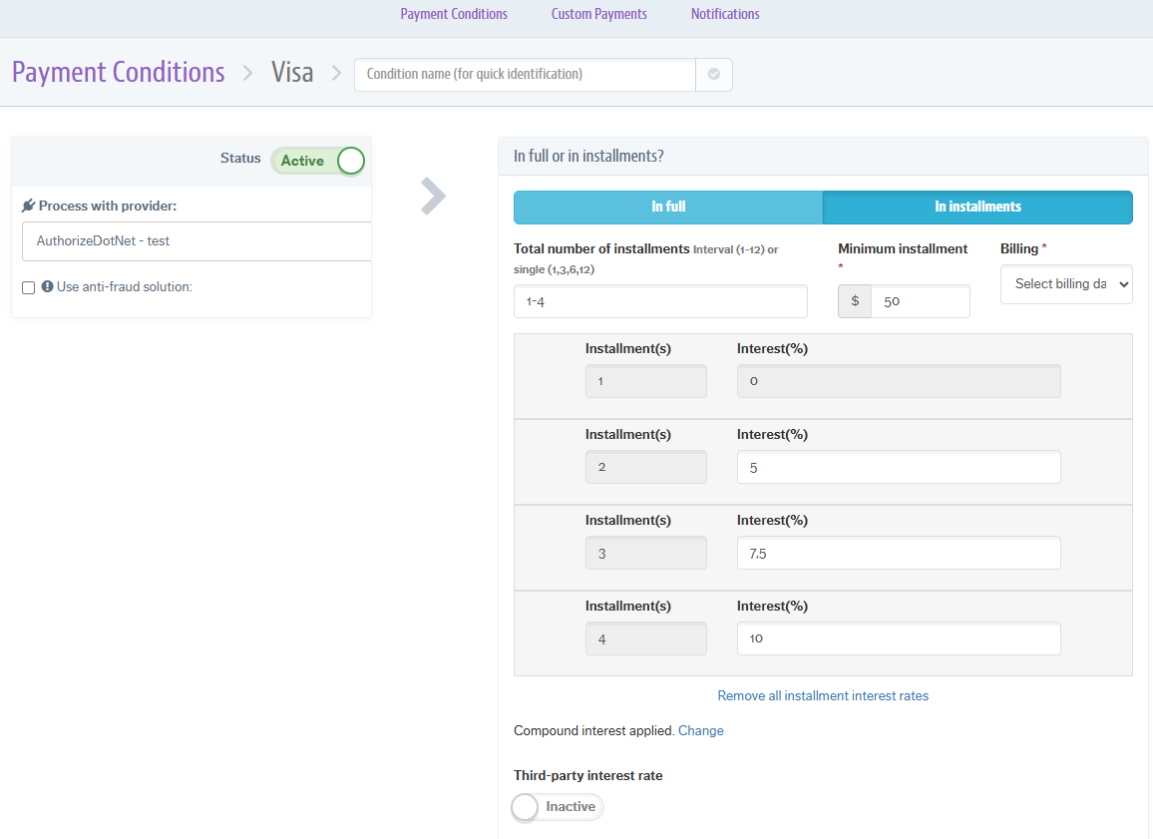This screenshot has height=839, width=1153.
Task: Click the Condition name input field
Action: [525, 74]
